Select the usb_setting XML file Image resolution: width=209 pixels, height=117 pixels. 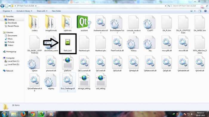[x=101, y=82]
